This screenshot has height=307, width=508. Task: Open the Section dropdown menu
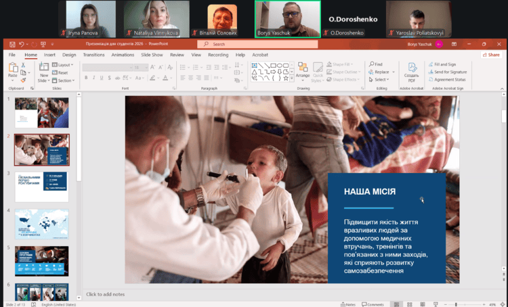coord(65,80)
